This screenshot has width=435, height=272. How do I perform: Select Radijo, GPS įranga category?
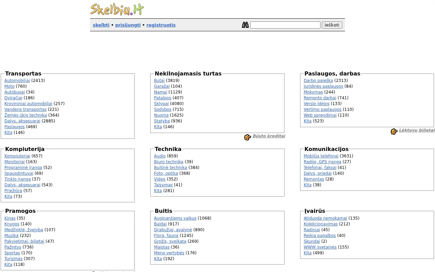coord(323,162)
